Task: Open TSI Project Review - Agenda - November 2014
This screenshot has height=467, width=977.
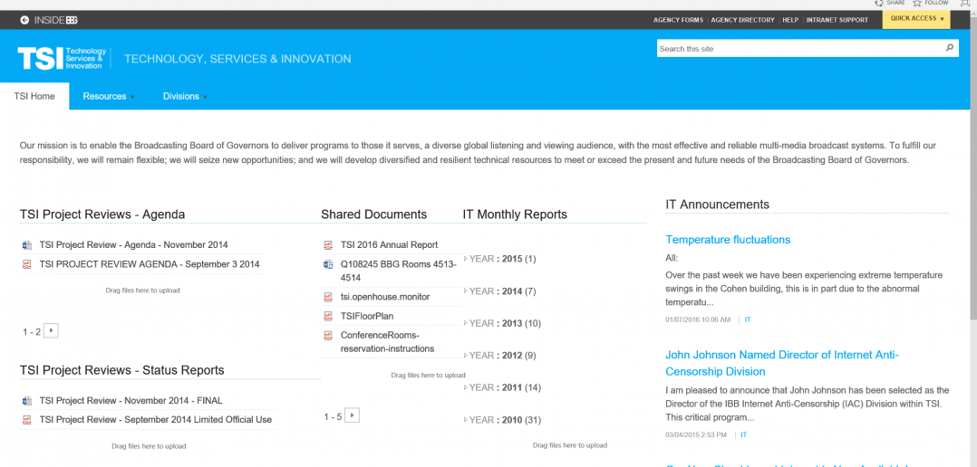Action: pos(134,245)
